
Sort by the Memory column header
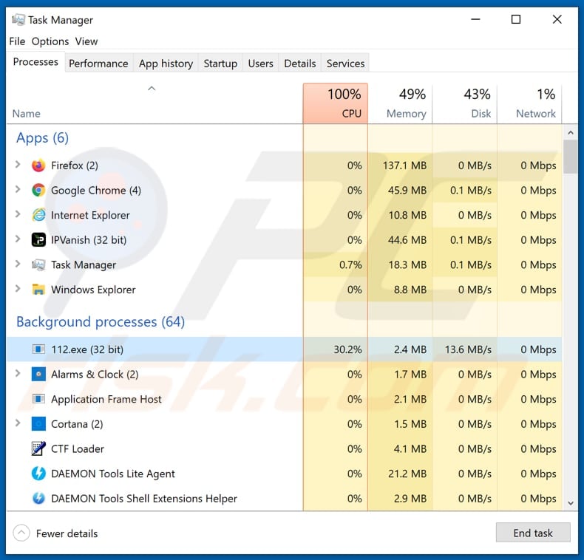(x=400, y=103)
